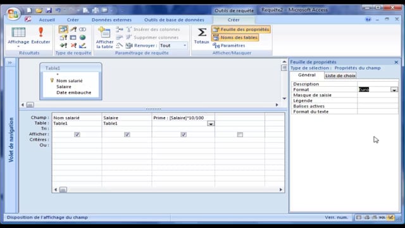Image resolution: width=405 pixels, height=228 pixels.
Task: Click Afficher la table button
Action: 104,37
